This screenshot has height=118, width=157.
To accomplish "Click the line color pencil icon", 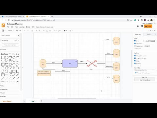I will click(x=47, y=31).
